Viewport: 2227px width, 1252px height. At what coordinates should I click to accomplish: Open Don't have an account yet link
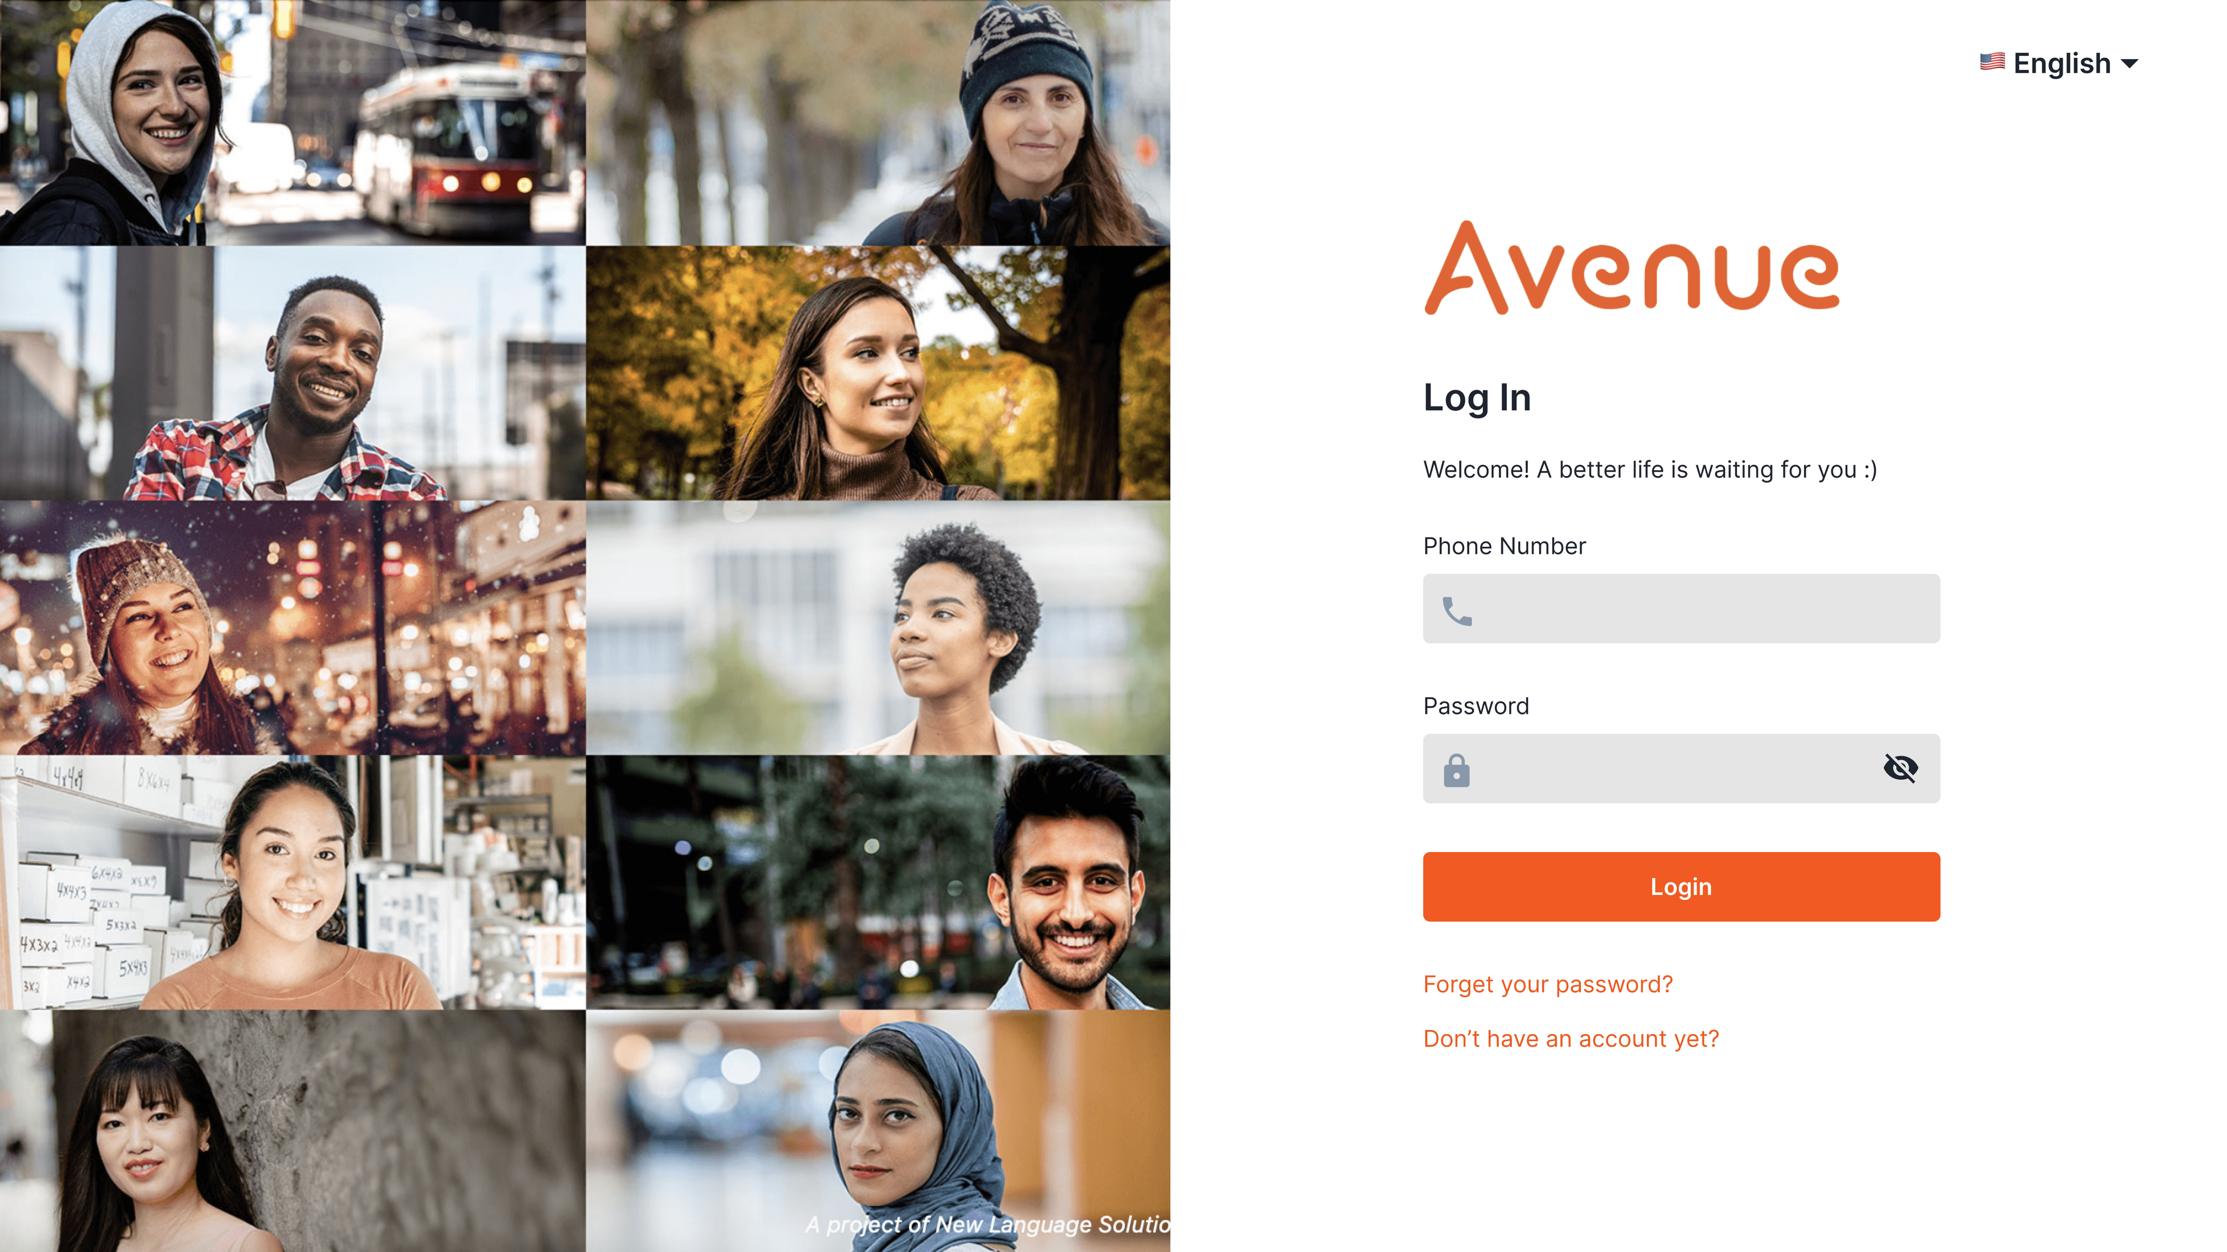pos(1571,1038)
